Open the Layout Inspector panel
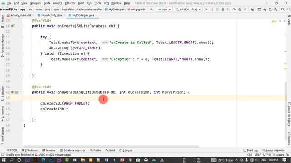The image size is (291, 163). pos(274,150)
